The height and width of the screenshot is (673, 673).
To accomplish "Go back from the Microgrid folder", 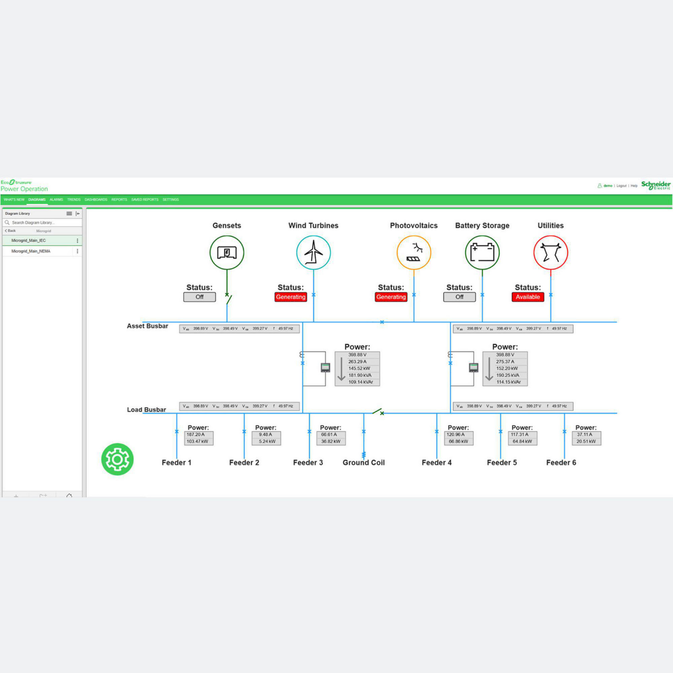I will 10,231.
